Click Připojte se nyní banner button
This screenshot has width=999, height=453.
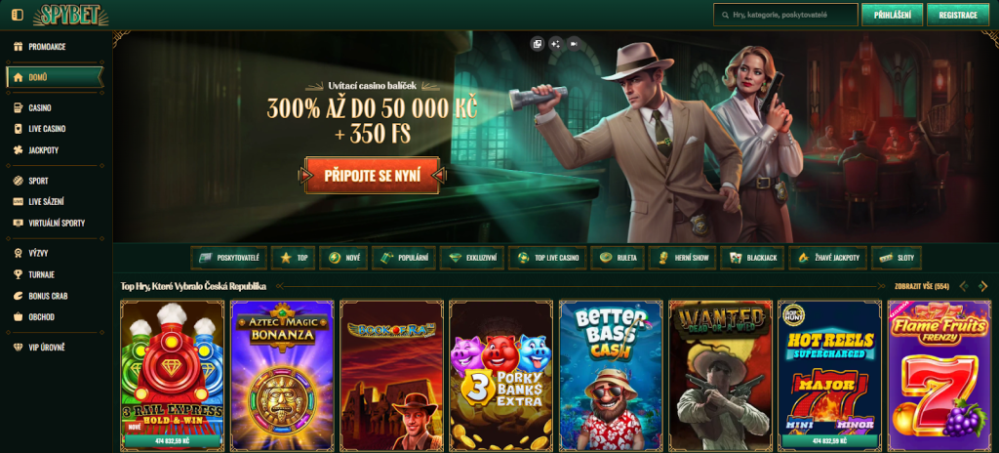click(x=373, y=176)
